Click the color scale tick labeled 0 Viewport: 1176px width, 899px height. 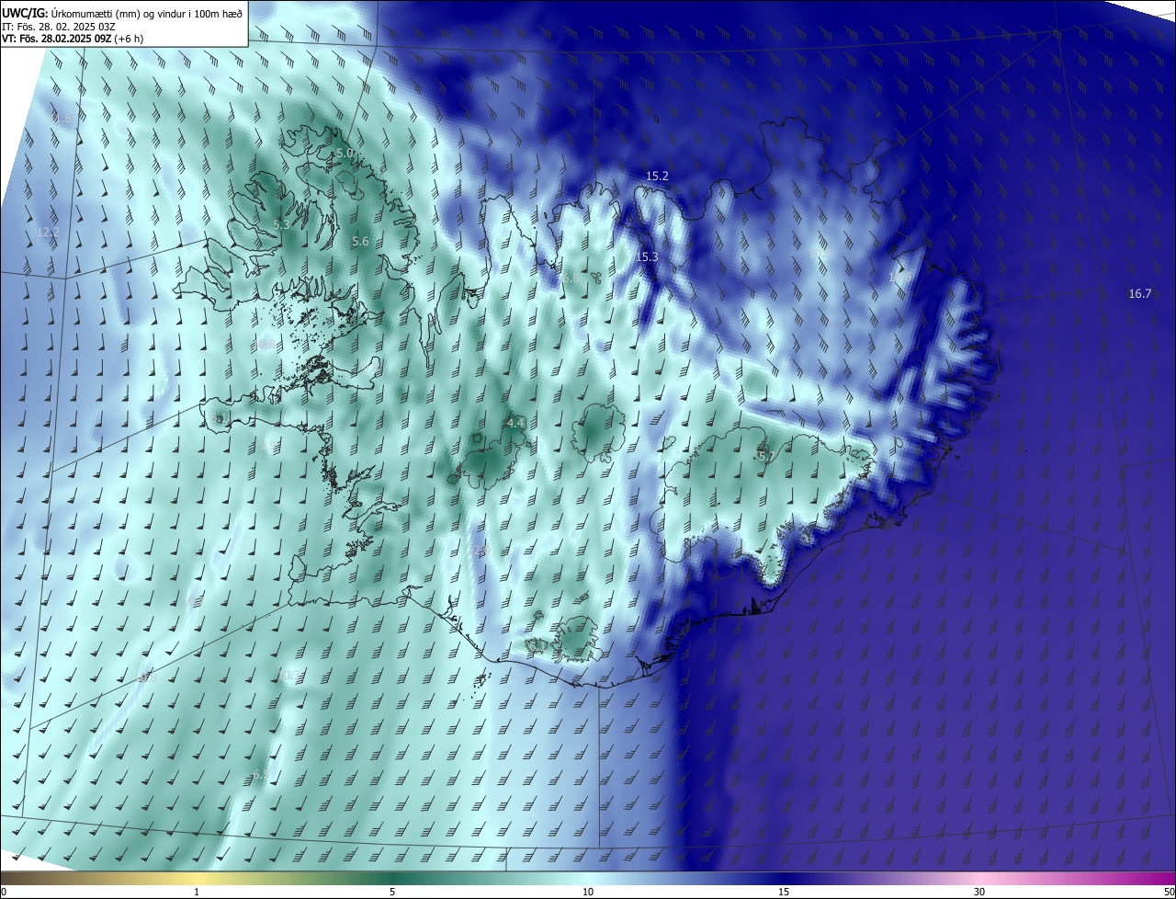coord(4,892)
